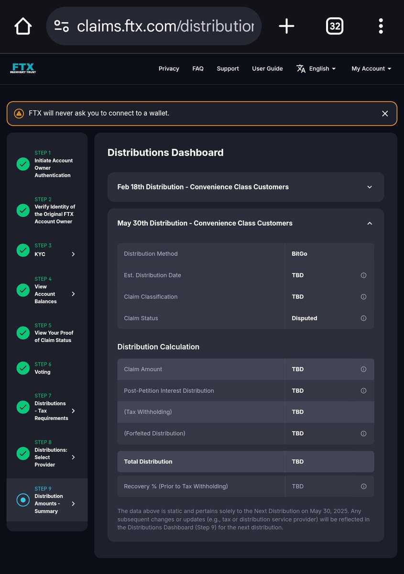This screenshot has height=574, width=404.
Task: Click the BitGo distribution method value
Action: click(x=299, y=254)
